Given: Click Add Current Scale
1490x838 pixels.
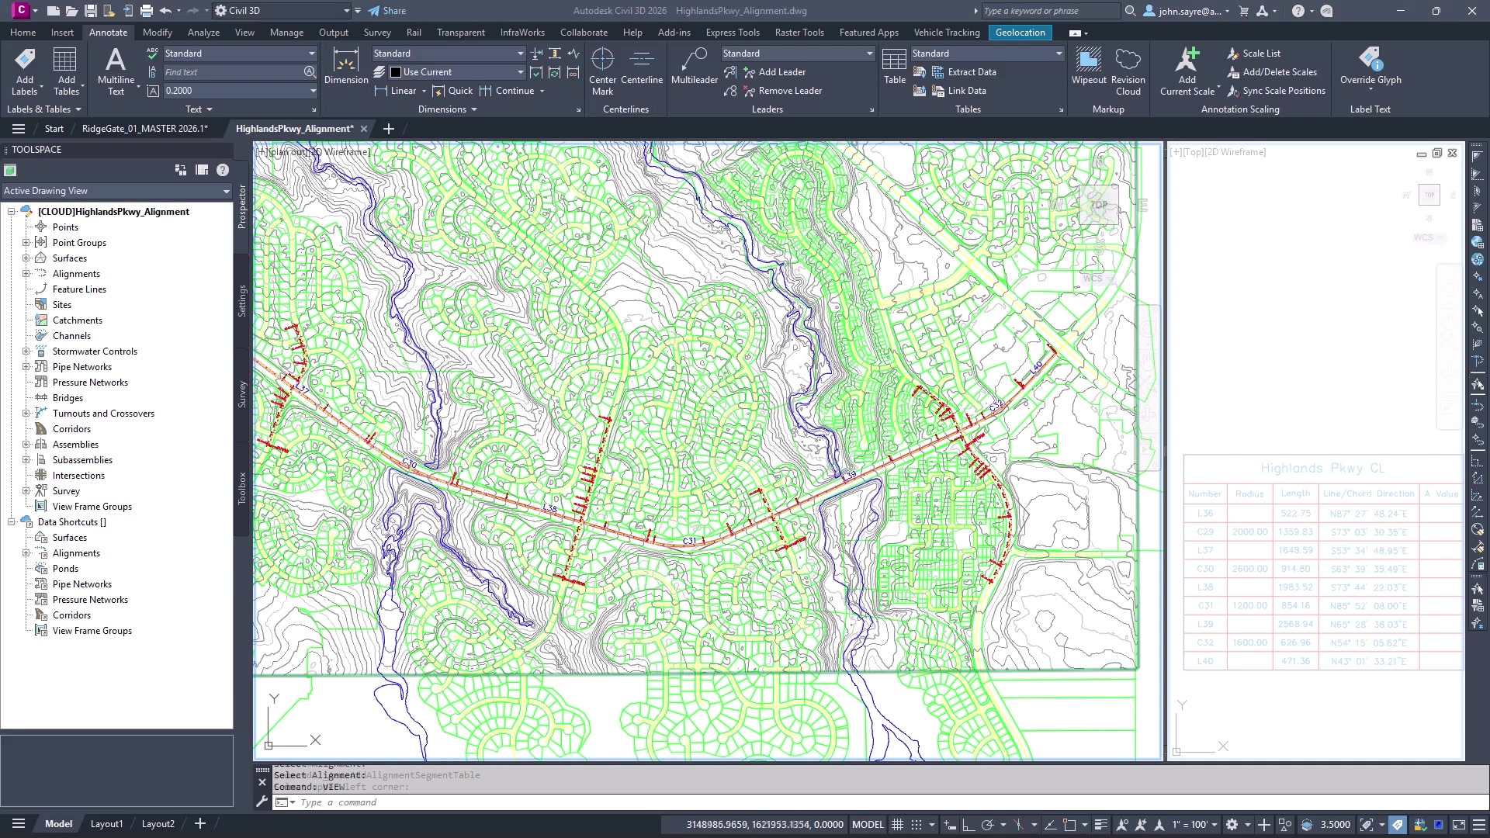Looking at the screenshot, I should tap(1187, 71).
